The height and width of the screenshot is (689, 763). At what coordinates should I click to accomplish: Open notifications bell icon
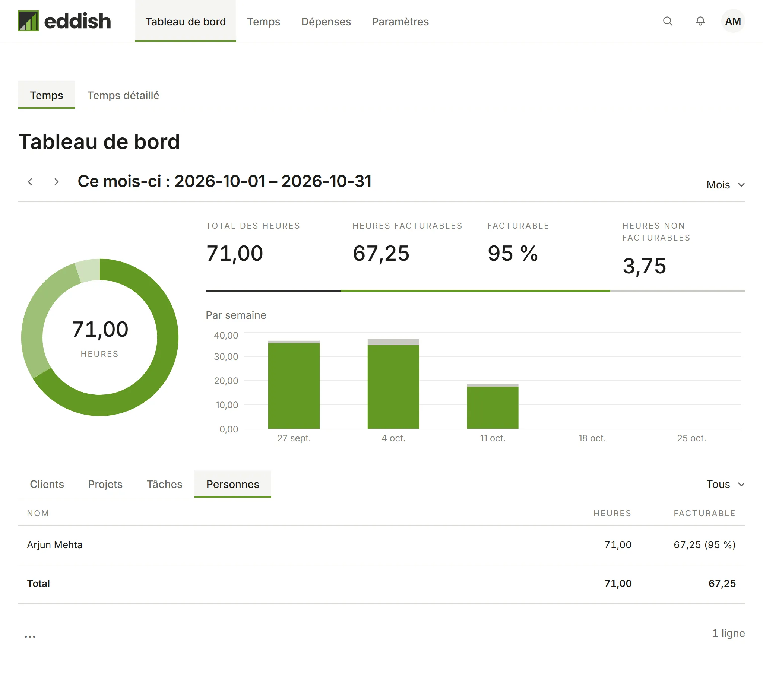700,21
